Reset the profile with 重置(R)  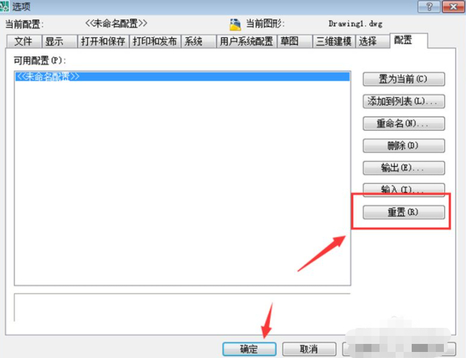[x=404, y=212]
